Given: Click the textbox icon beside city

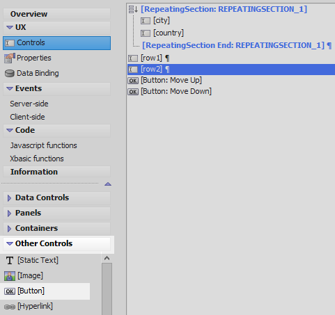Looking at the screenshot, I should coord(146,21).
